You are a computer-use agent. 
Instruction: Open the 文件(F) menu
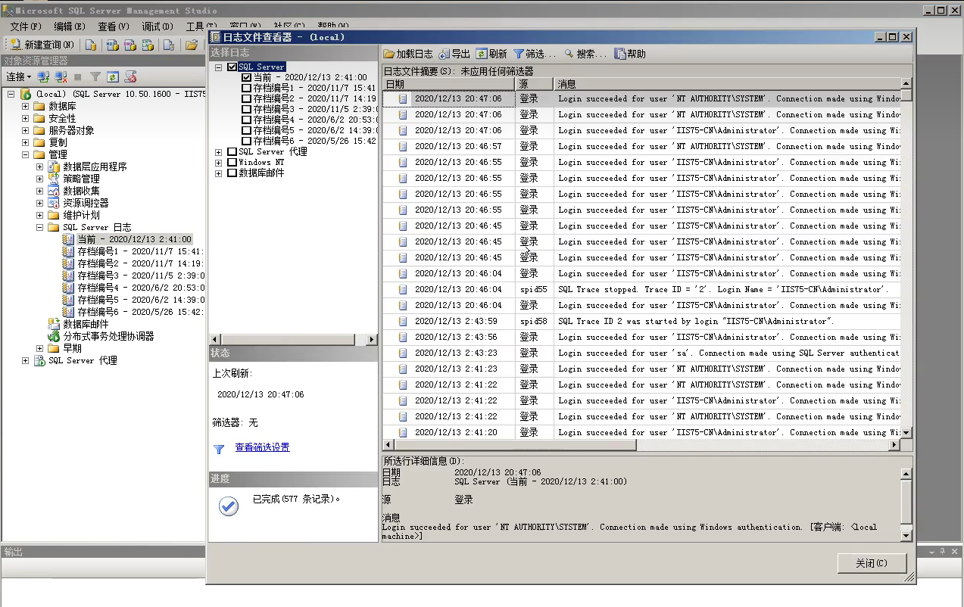[x=26, y=26]
